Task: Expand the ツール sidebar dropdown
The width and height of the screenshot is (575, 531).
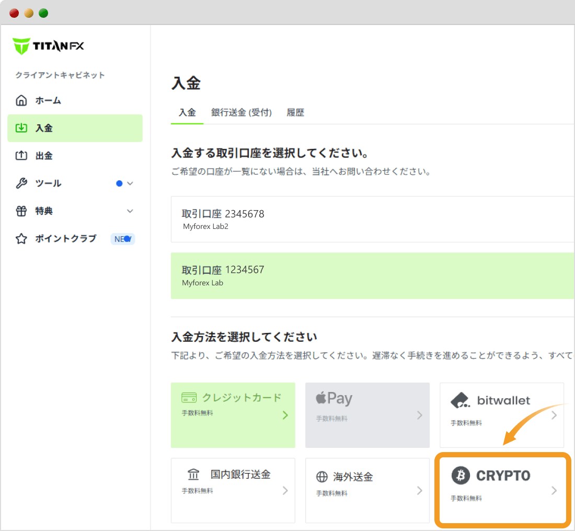Action: tap(130, 183)
